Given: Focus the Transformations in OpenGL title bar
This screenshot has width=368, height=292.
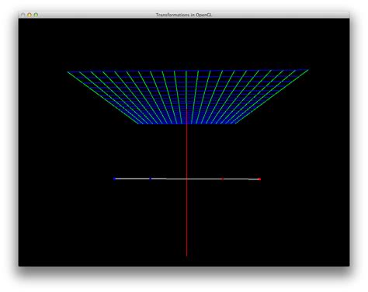Looking at the screenshot, I should point(184,15).
